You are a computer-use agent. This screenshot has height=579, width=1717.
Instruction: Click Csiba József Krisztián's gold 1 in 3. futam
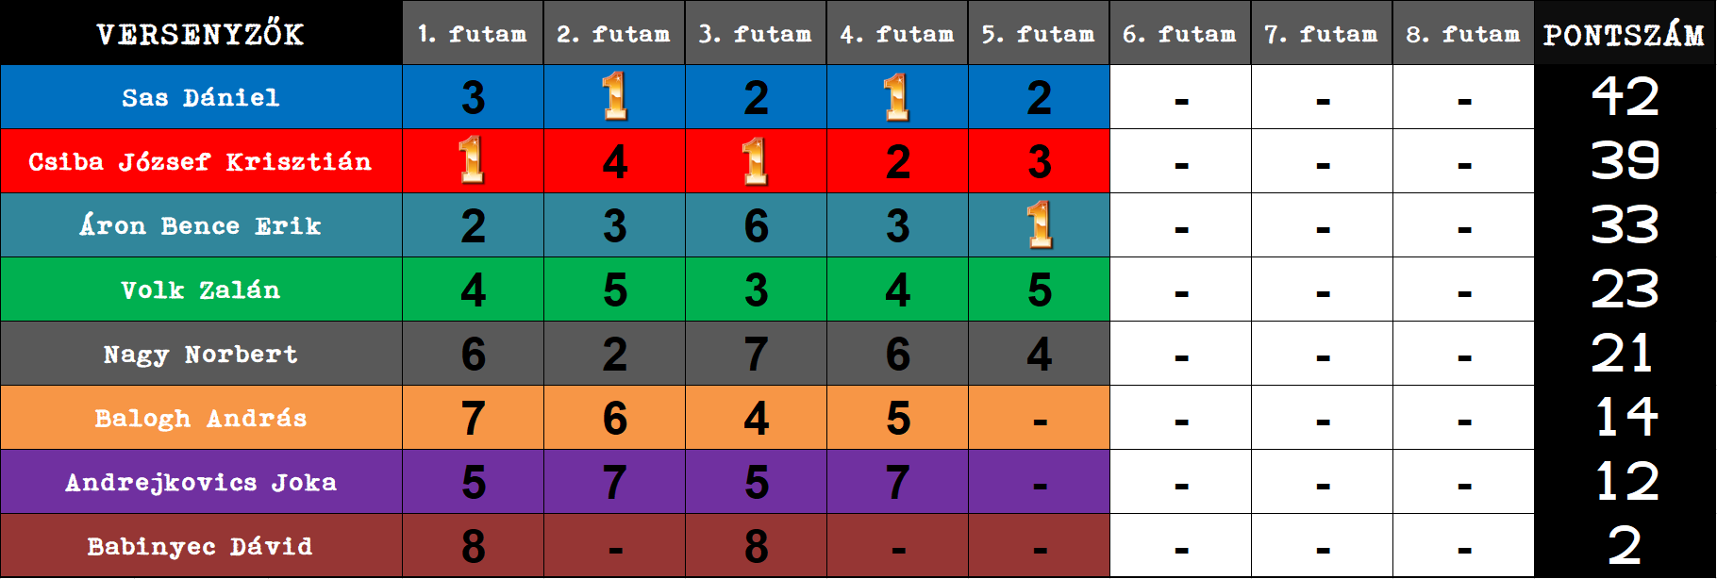point(756,160)
